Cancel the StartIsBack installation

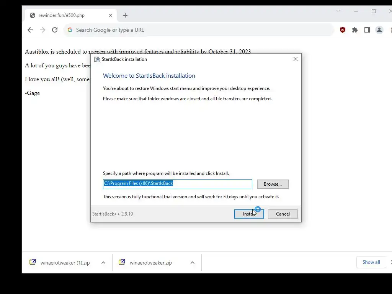pyautogui.click(x=283, y=214)
